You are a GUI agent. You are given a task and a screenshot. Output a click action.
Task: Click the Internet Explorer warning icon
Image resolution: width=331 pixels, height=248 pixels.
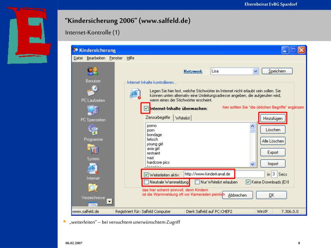click(135, 94)
